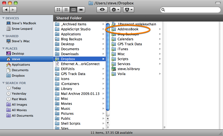Select the highlighted Dropbox folder row
223x136 pixels.
(x=79, y=59)
